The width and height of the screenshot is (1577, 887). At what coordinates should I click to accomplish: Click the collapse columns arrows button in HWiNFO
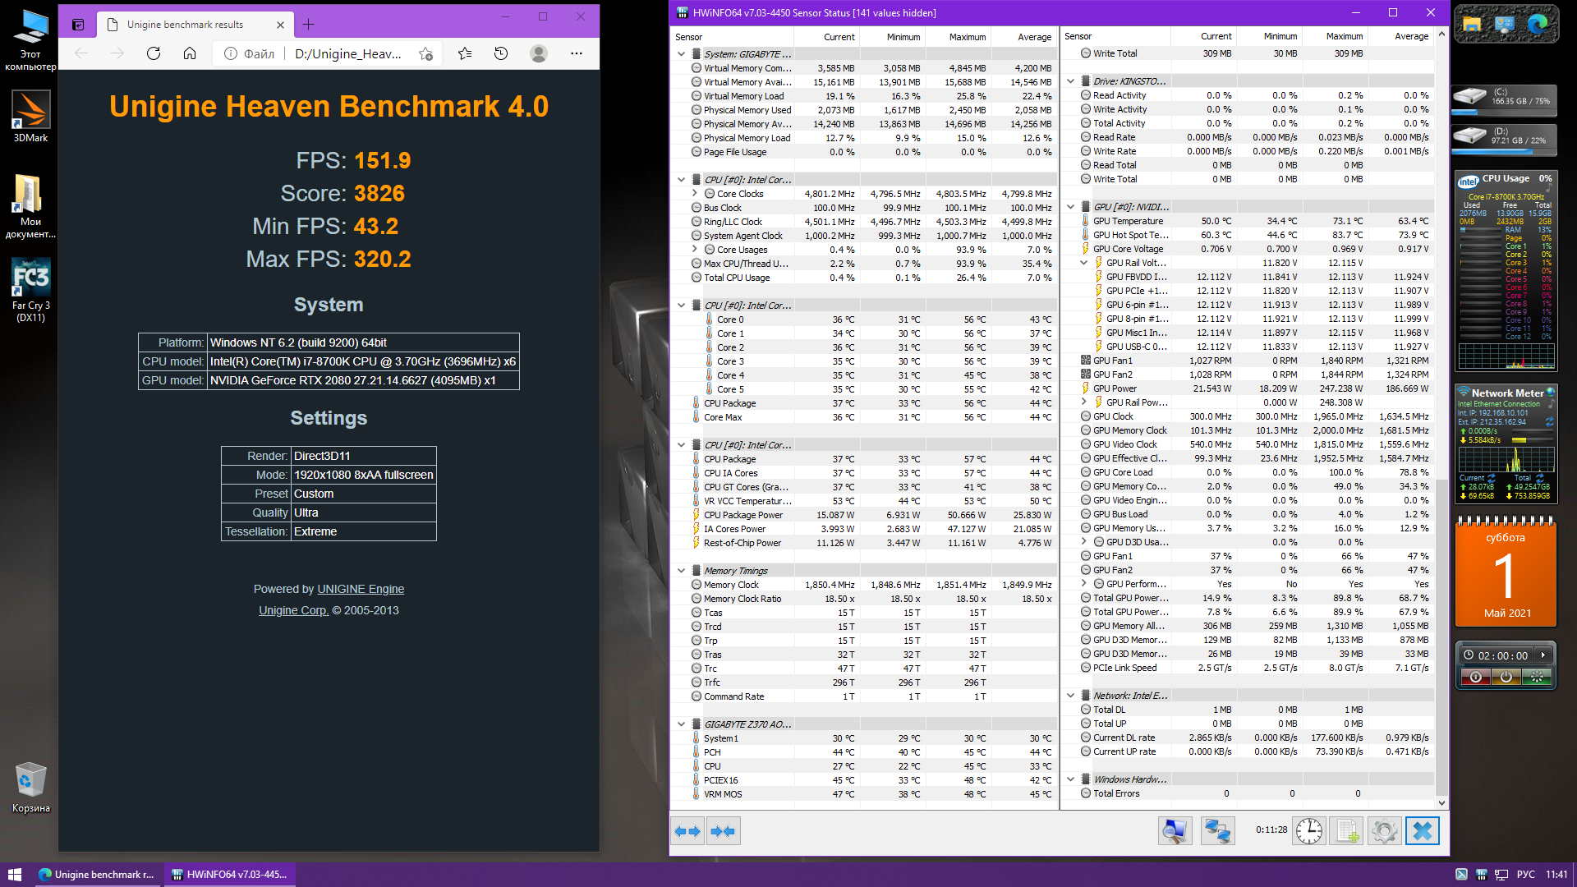click(x=724, y=831)
